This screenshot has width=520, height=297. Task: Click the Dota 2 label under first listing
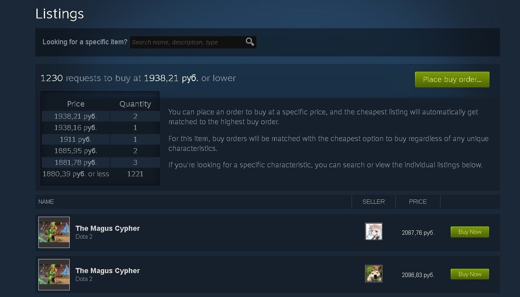(x=84, y=237)
